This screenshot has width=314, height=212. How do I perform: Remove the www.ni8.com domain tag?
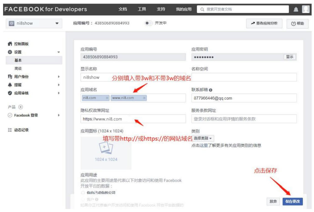pyautogui.click(x=144, y=98)
